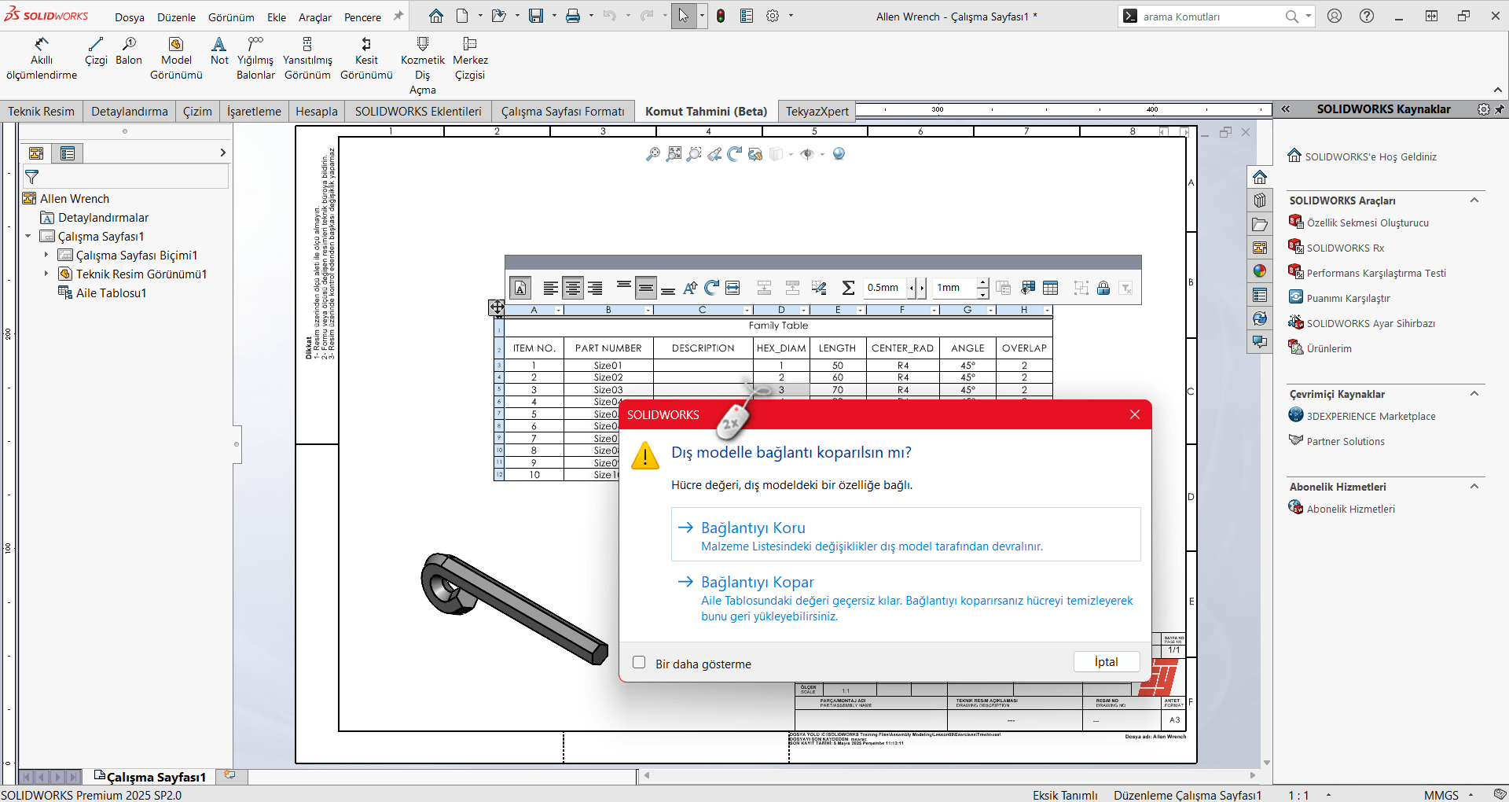This screenshot has height=802, width=1509.
Task: Click the text rotation arrow icon
Action: 711,288
